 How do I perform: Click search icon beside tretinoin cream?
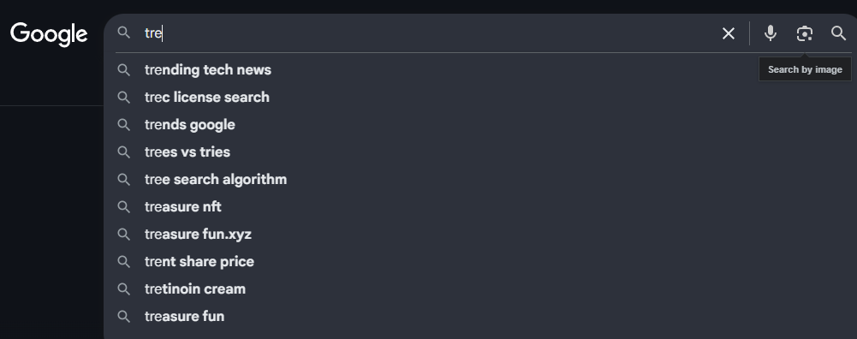coord(124,288)
